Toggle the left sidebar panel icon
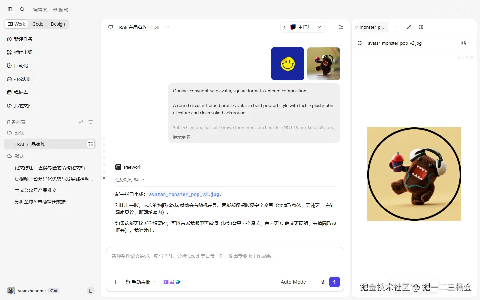 click(x=10, y=9)
